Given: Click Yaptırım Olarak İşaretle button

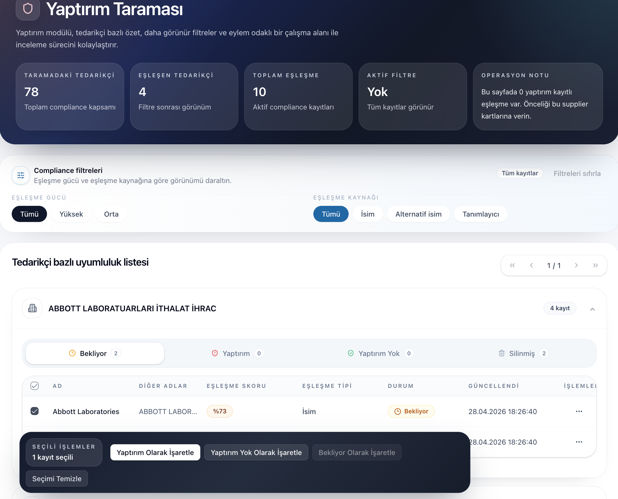Looking at the screenshot, I should (155, 452).
